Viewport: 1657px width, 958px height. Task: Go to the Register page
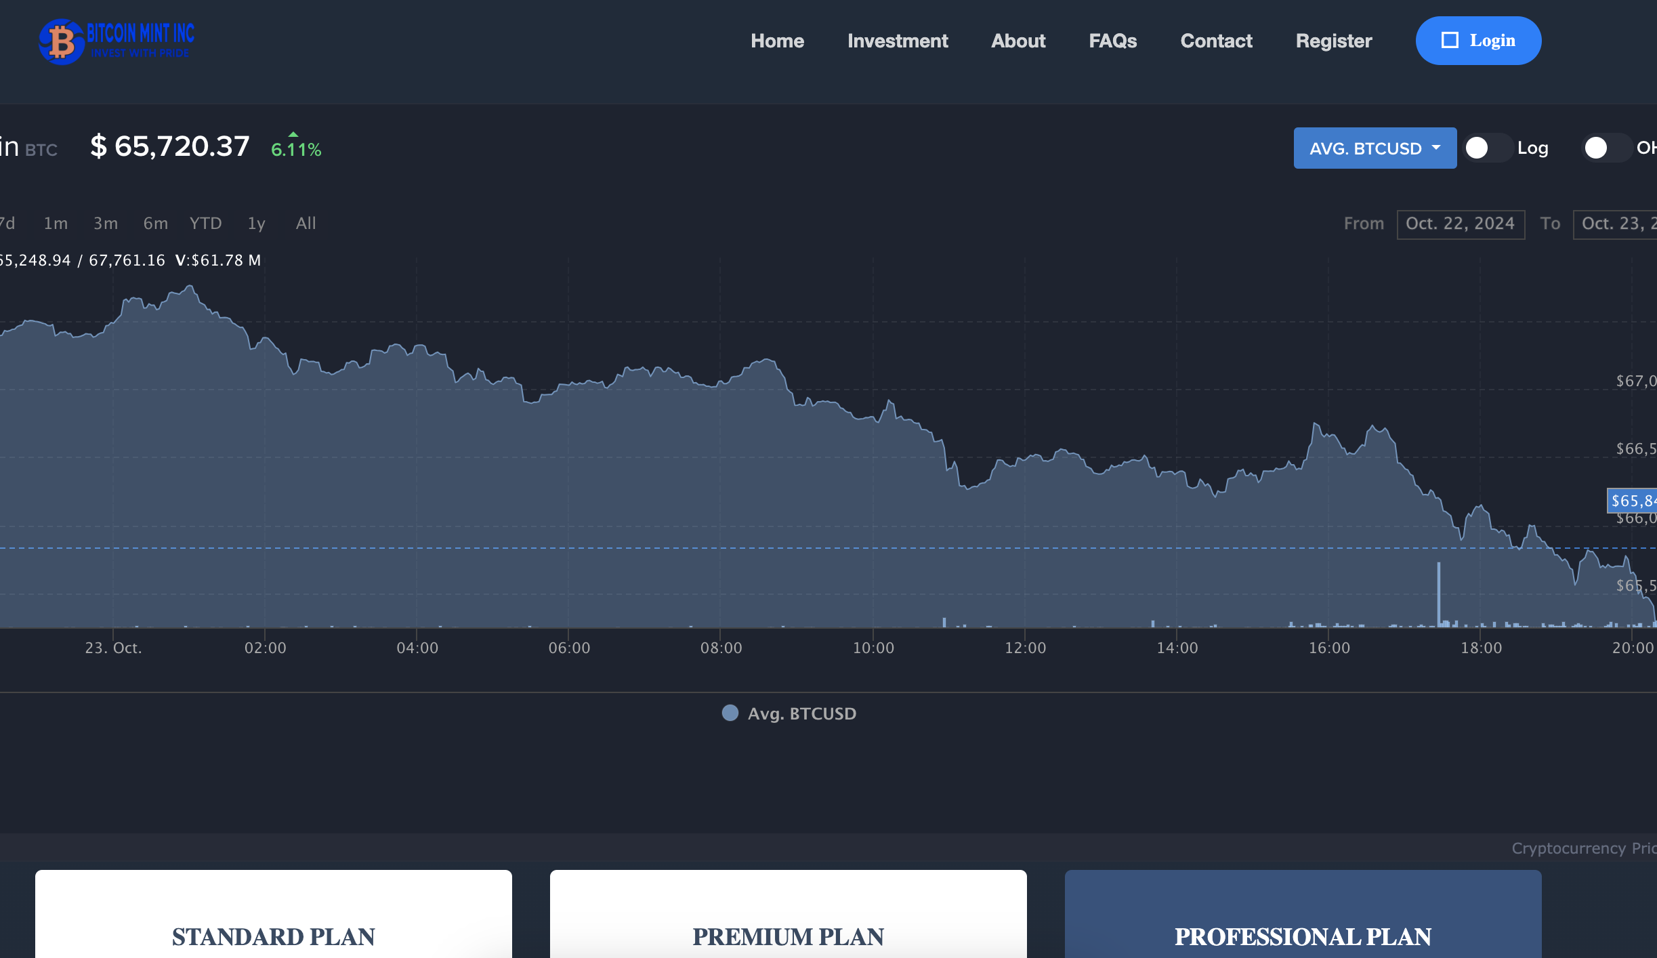click(x=1333, y=41)
